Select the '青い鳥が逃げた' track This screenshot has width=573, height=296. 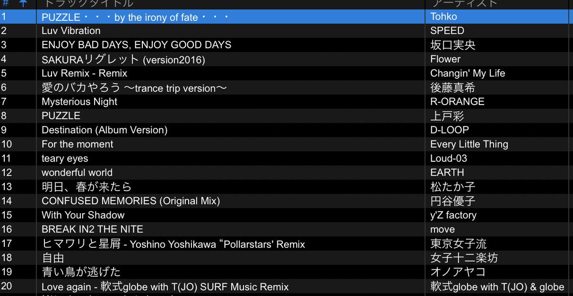coord(81,272)
